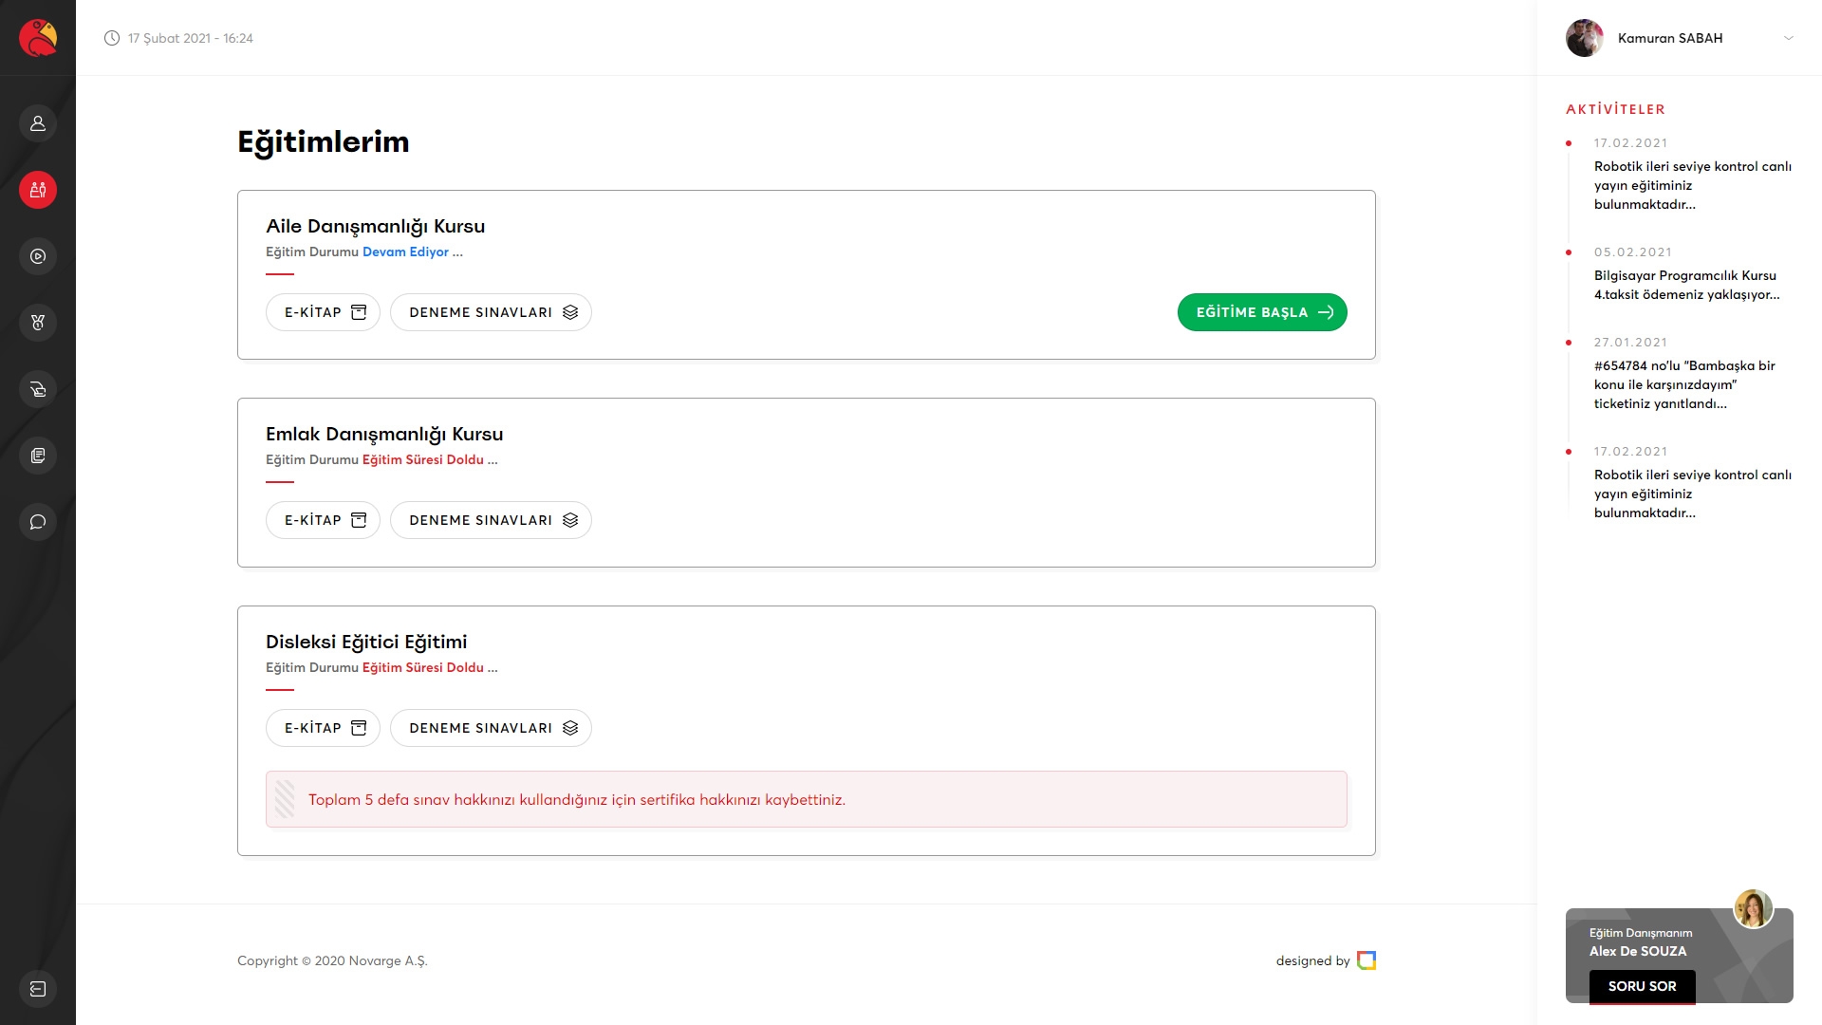Select the active red trainings sidebar icon
The height and width of the screenshot is (1025, 1822).
click(38, 190)
